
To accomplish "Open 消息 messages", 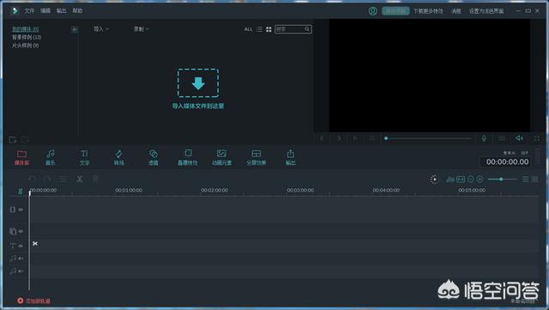I will coord(455,11).
